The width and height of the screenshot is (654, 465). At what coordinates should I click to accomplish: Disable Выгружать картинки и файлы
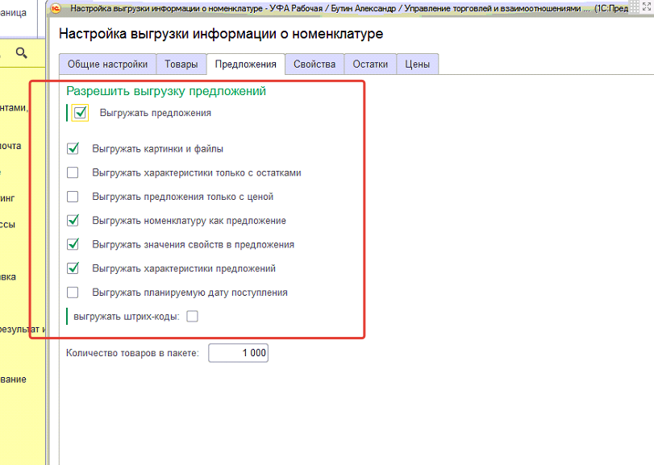pos(73,149)
